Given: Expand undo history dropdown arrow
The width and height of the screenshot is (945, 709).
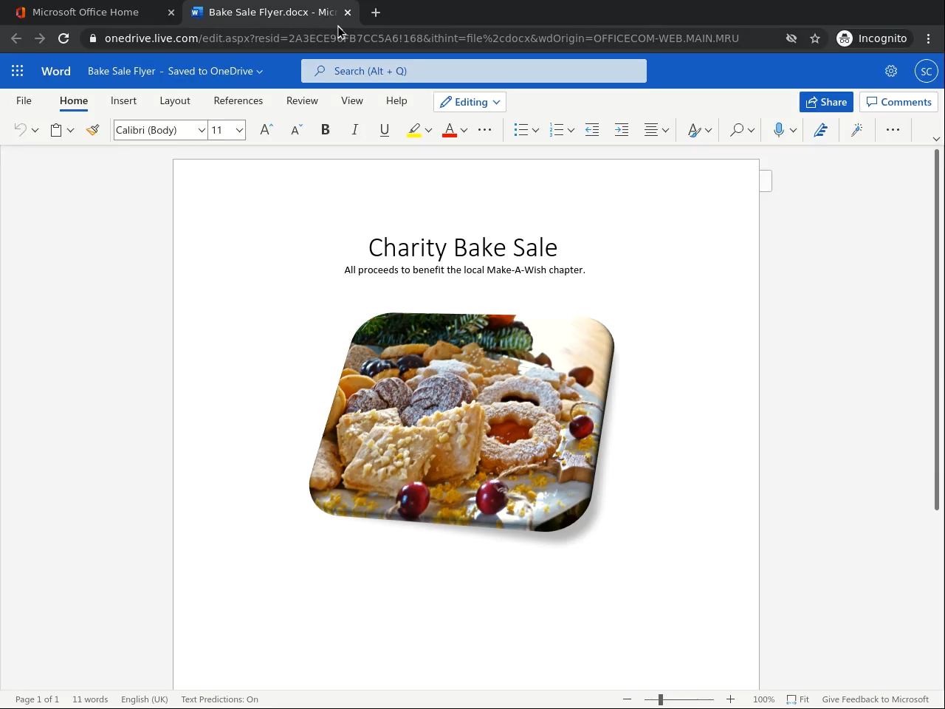Looking at the screenshot, I should click(x=35, y=130).
